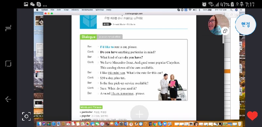The width and height of the screenshot is (262, 127).
Task: Click the volume icon in menu bar
Action: click(195, 10)
